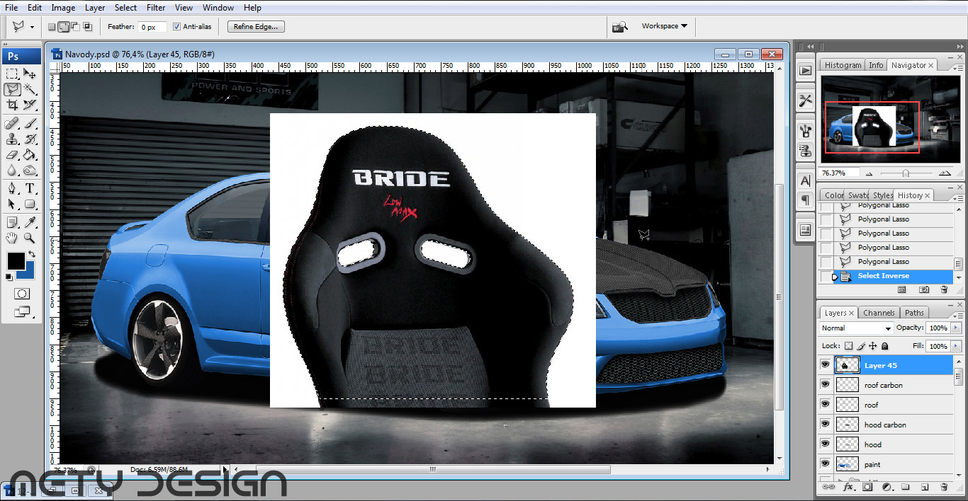Select the Brush tool
The width and height of the screenshot is (968, 501).
(x=30, y=123)
